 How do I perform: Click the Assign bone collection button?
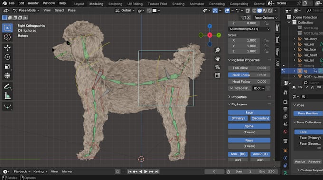point(300,161)
